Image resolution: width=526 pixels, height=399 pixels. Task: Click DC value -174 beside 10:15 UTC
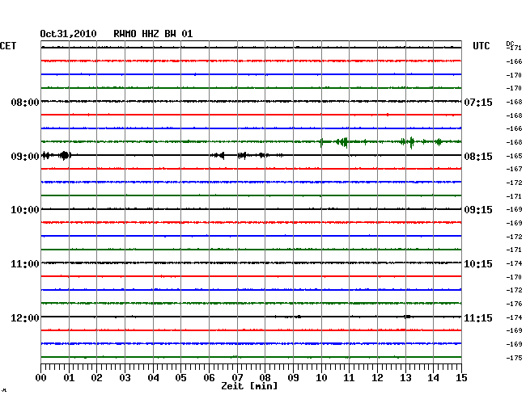coord(514,264)
